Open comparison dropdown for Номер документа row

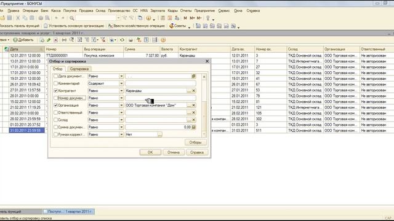[x=121, y=98]
